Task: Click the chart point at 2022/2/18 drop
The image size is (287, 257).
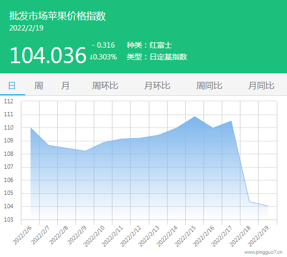Action: (x=250, y=201)
